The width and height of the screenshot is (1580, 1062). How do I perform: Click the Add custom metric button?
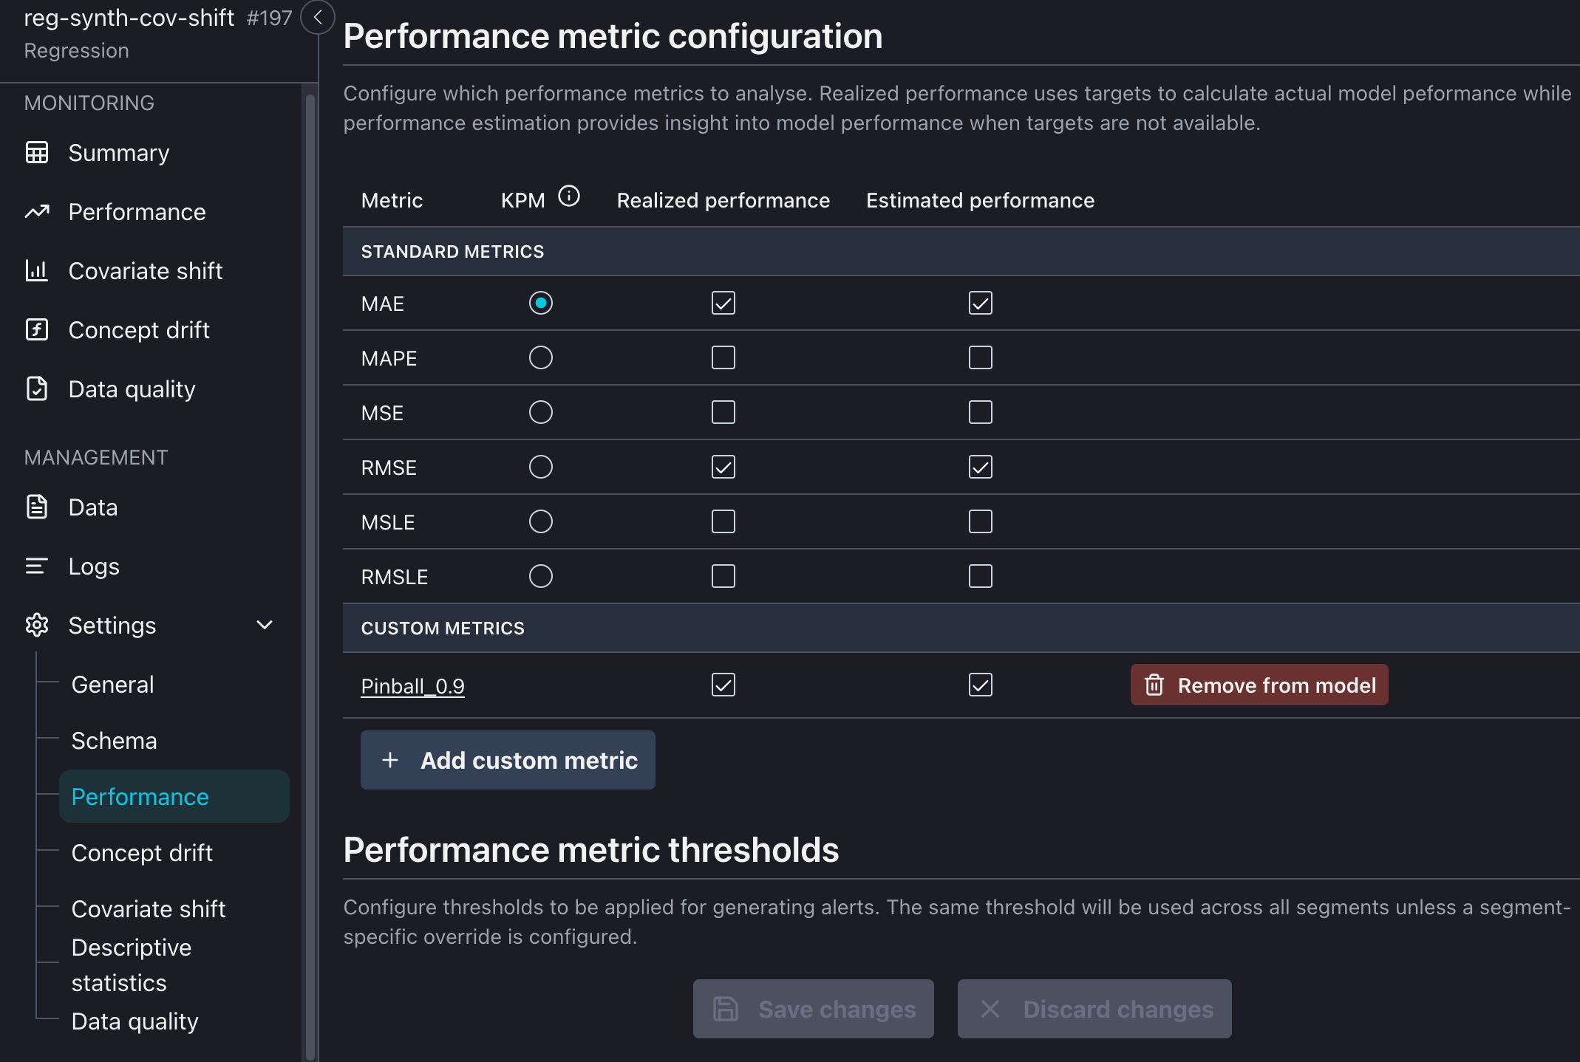(x=508, y=760)
